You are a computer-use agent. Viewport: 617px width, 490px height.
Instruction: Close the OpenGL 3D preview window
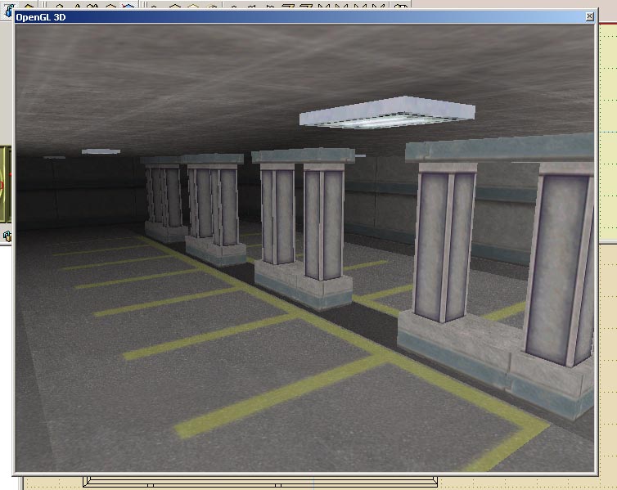(x=590, y=16)
